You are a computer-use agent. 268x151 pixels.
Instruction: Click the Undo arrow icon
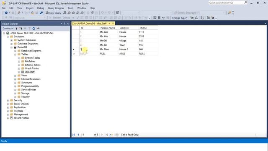102,13
